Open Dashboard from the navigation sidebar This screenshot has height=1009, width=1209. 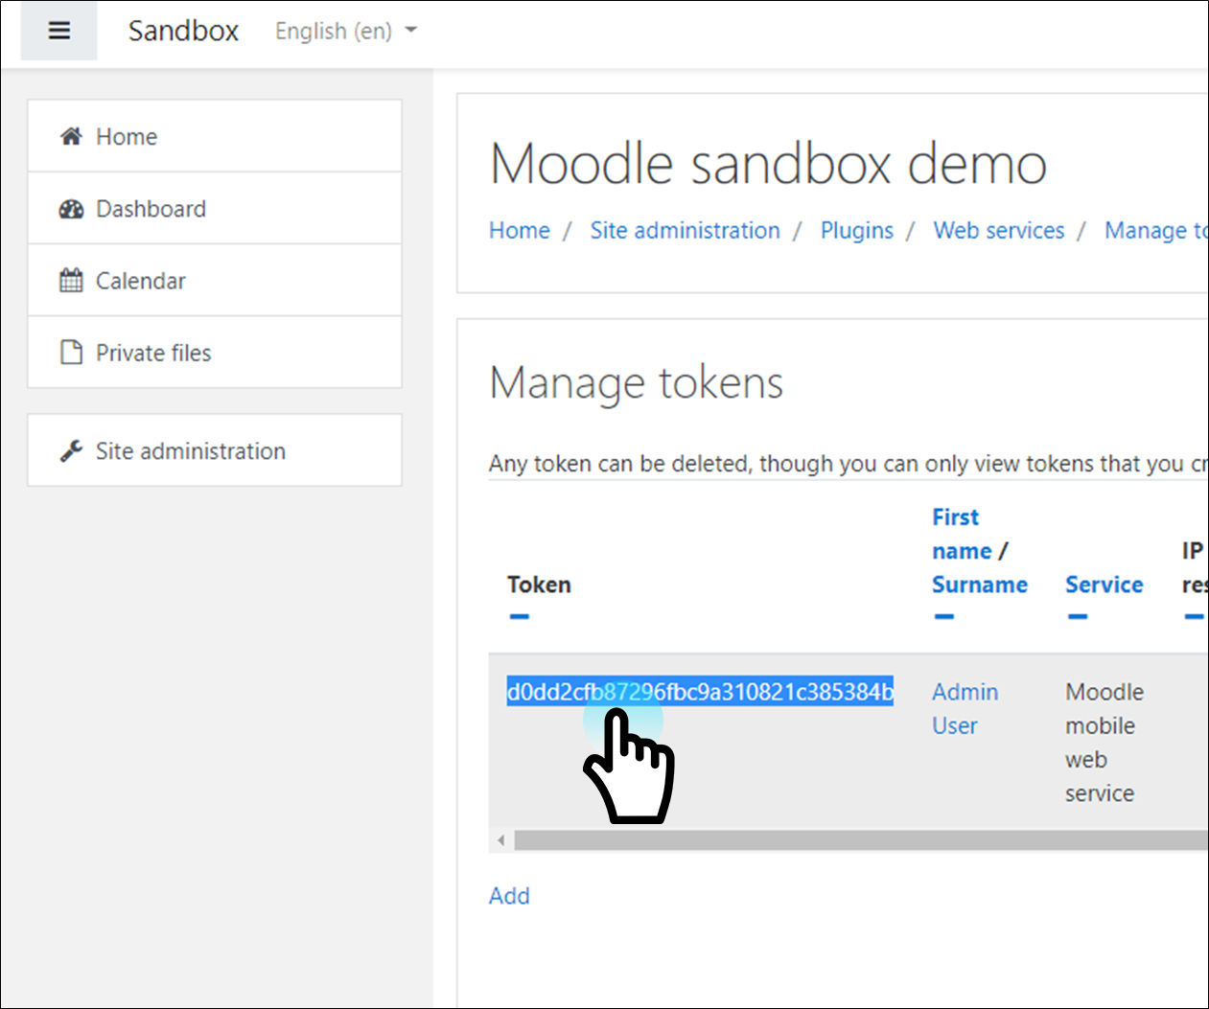pyautogui.click(x=151, y=209)
